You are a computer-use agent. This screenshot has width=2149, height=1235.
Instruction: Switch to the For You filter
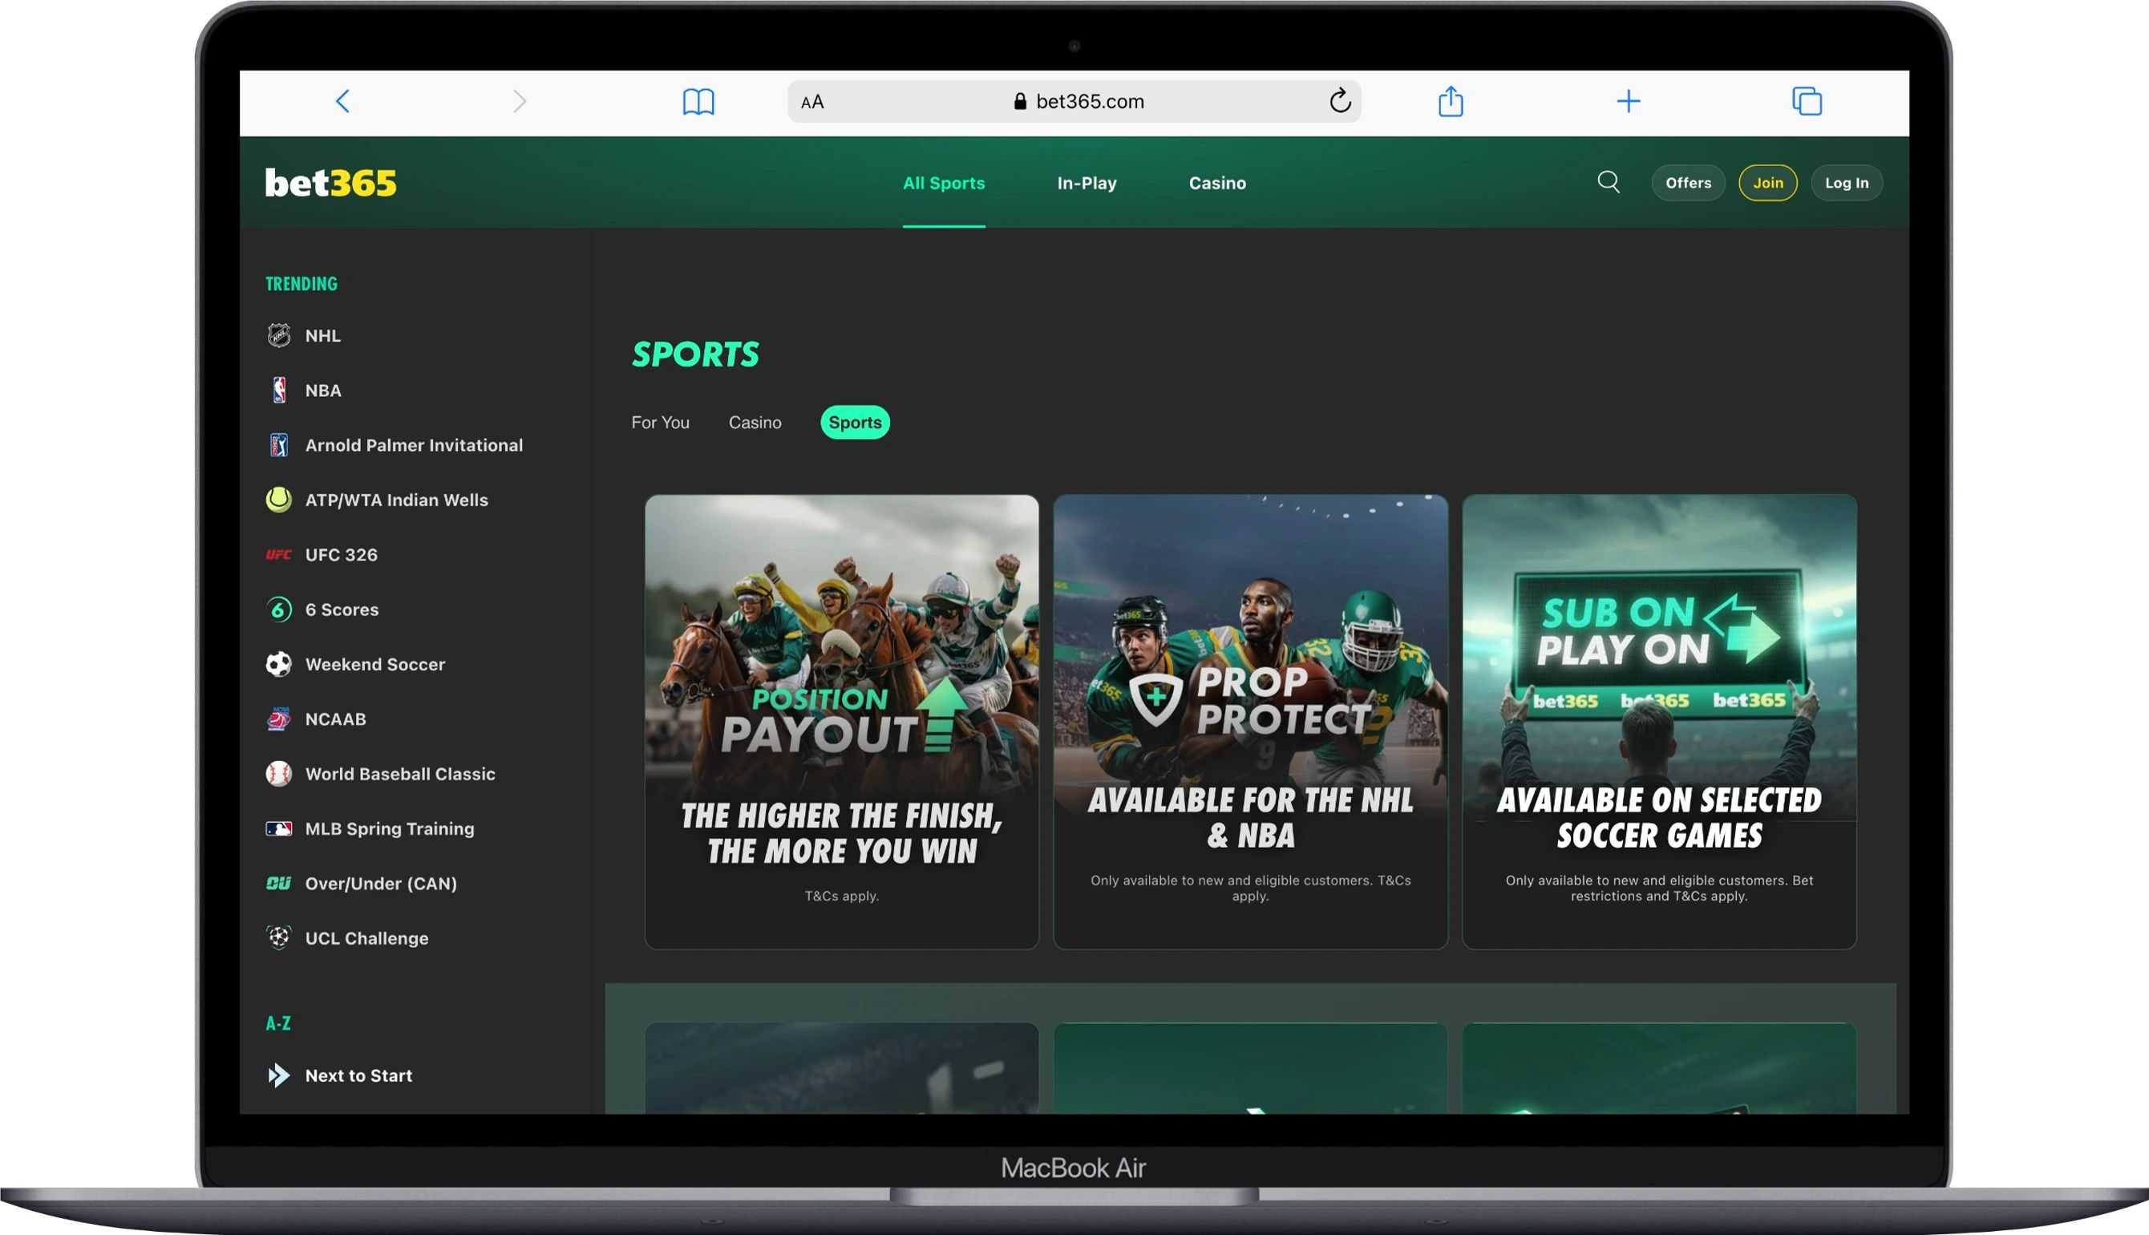[x=661, y=422]
